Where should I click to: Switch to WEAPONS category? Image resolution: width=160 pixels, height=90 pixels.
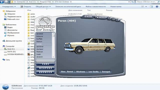pyautogui.click(x=45, y=68)
